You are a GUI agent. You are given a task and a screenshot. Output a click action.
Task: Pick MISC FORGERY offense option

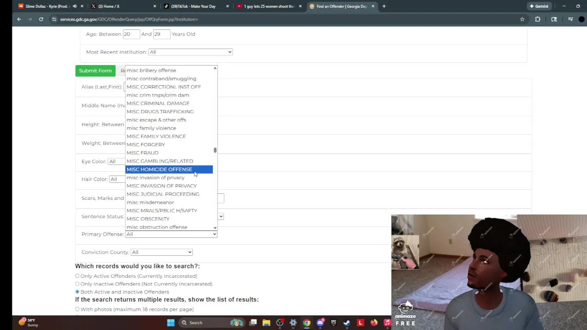pos(169,145)
